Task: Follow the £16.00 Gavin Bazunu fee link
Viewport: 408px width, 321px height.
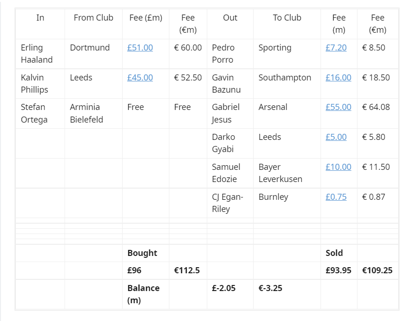Action: pyautogui.click(x=338, y=78)
